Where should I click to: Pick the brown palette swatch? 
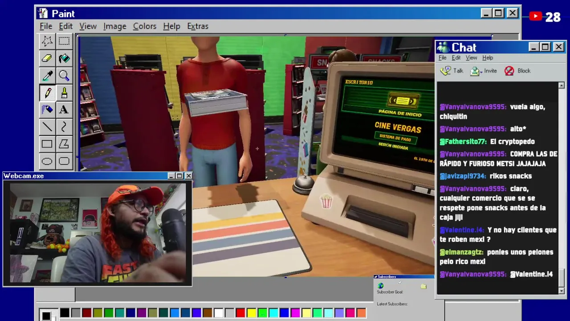[207, 313]
